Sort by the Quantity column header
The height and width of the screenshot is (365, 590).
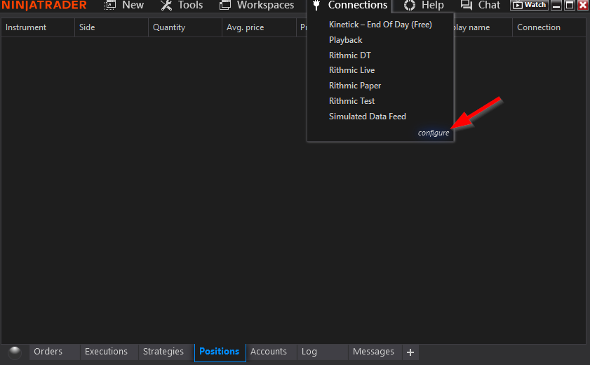[x=185, y=27]
